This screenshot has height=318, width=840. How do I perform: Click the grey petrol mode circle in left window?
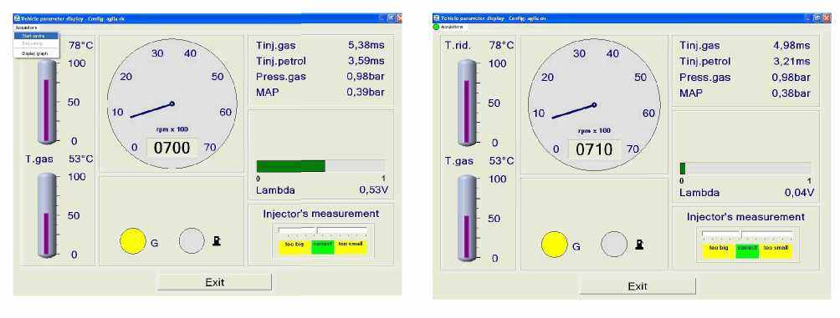192,241
